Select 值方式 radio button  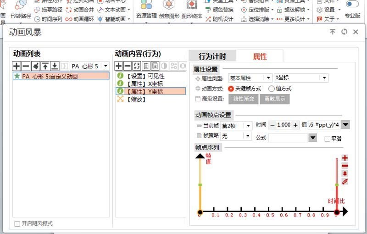click(x=271, y=89)
